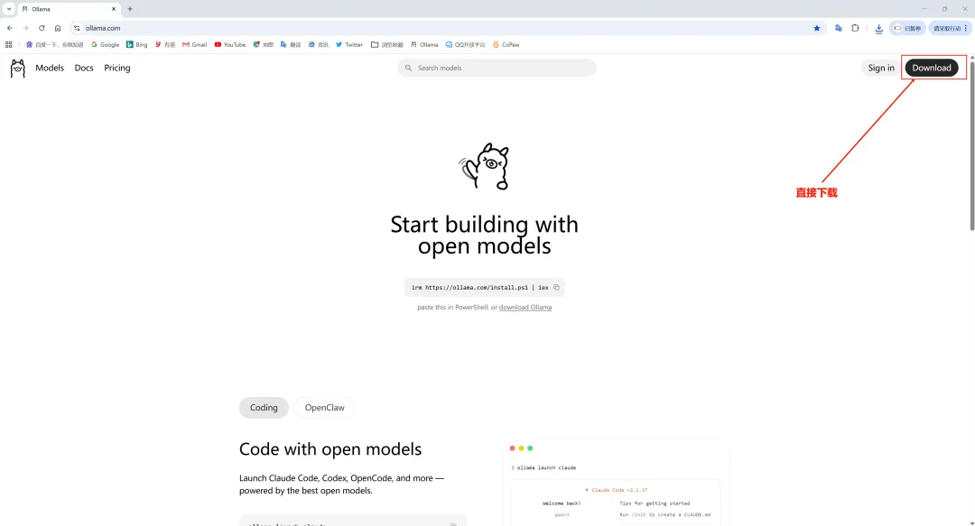Click the browser forward arrow
Viewport: 975px width, 526px height.
[x=25, y=28]
